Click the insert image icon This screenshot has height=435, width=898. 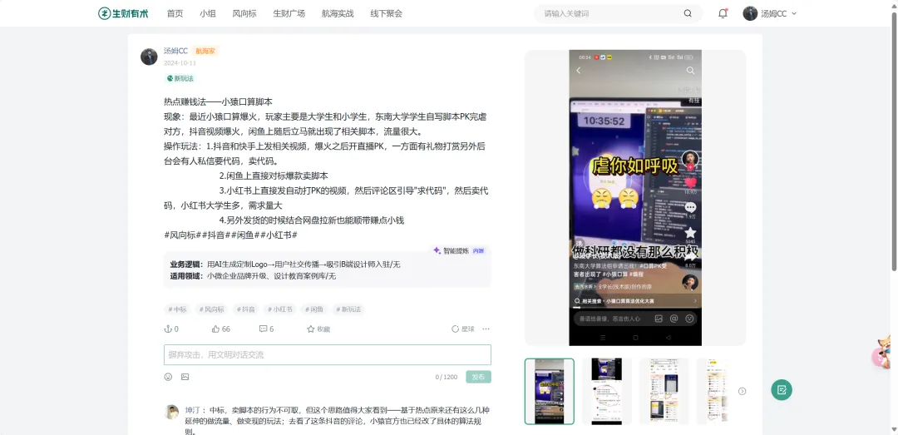pos(185,377)
